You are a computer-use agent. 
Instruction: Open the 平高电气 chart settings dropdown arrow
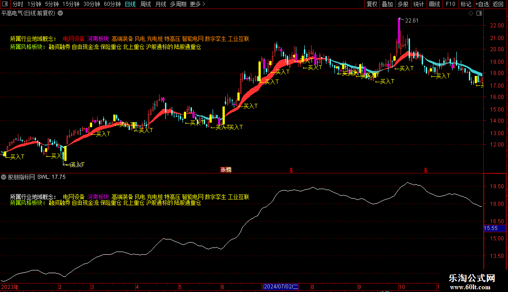[60, 13]
